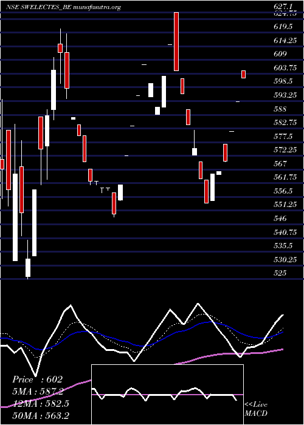Click the tallest red candle near 624
304x425 pixels.
pyautogui.click(x=176, y=41)
